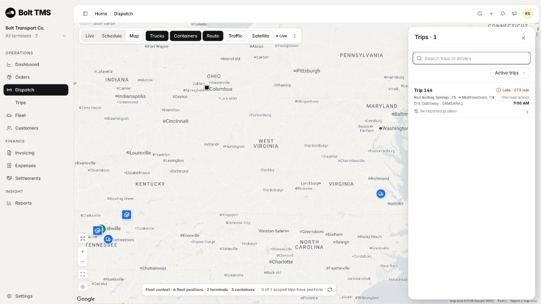Open ES user avatar menu

click(x=528, y=14)
